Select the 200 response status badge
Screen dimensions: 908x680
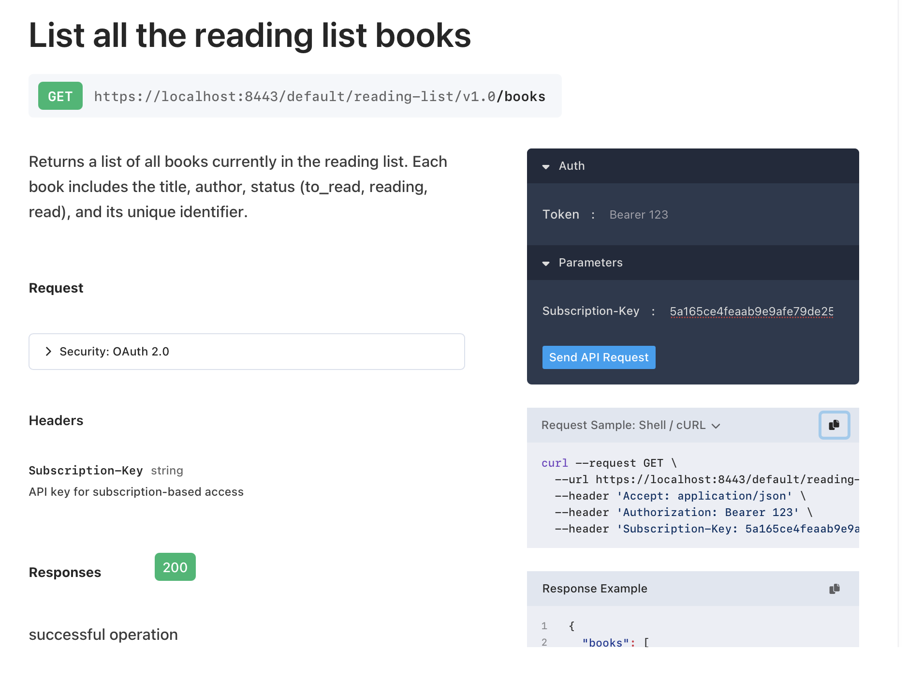pos(175,567)
